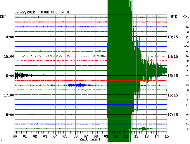Click minute tick label "01"

pos(25,136)
